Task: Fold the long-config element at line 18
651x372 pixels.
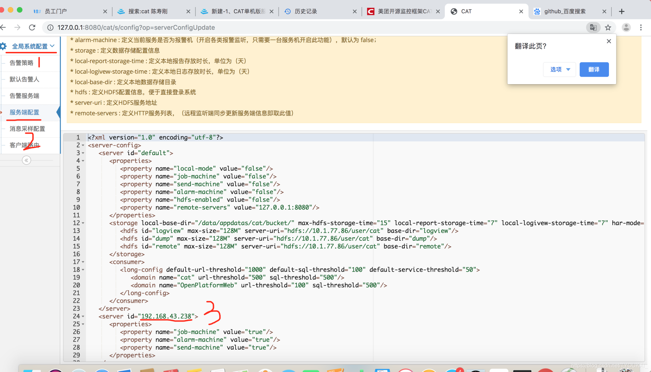Action: click(x=83, y=270)
